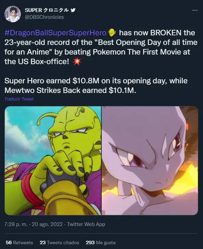Image resolution: width=203 pixels, height=249 pixels.
Task: Open the Orange Piccolo image on the left
Action: click(53, 161)
